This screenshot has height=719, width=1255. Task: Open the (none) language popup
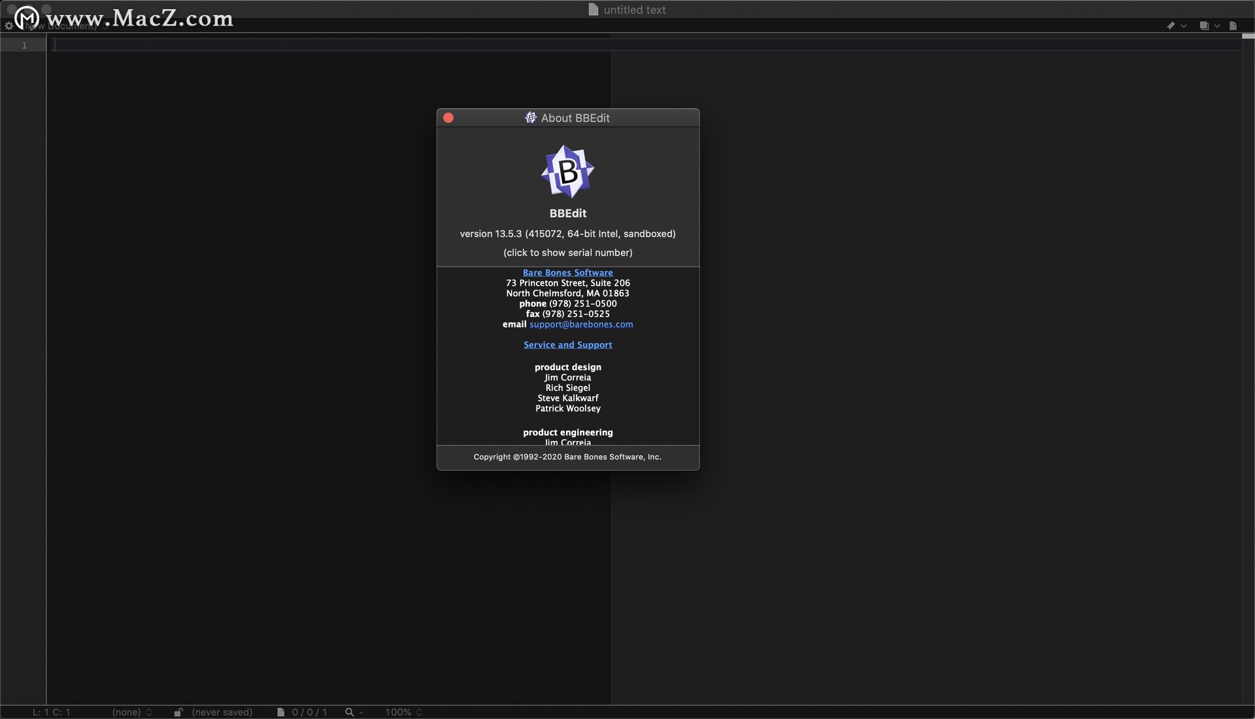pos(132,712)
